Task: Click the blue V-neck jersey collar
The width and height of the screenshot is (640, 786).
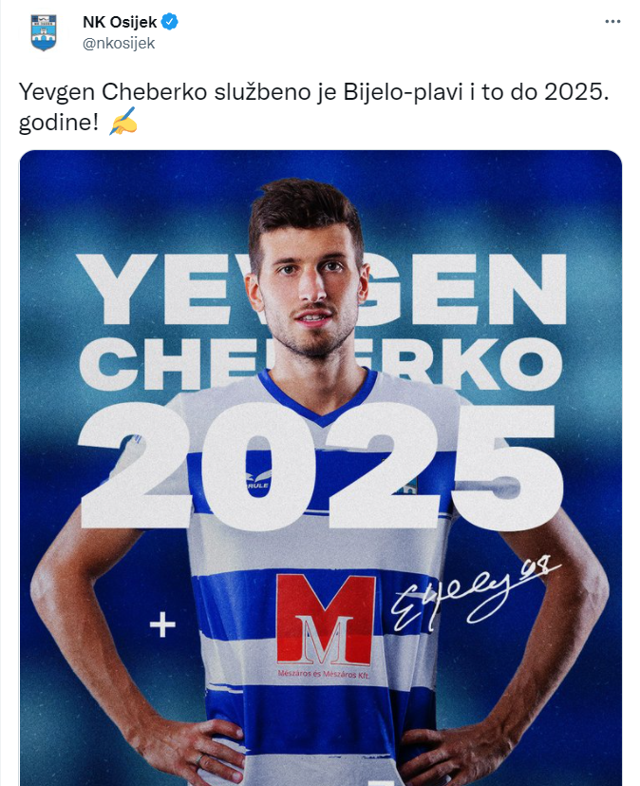Action: coord(318,397)
